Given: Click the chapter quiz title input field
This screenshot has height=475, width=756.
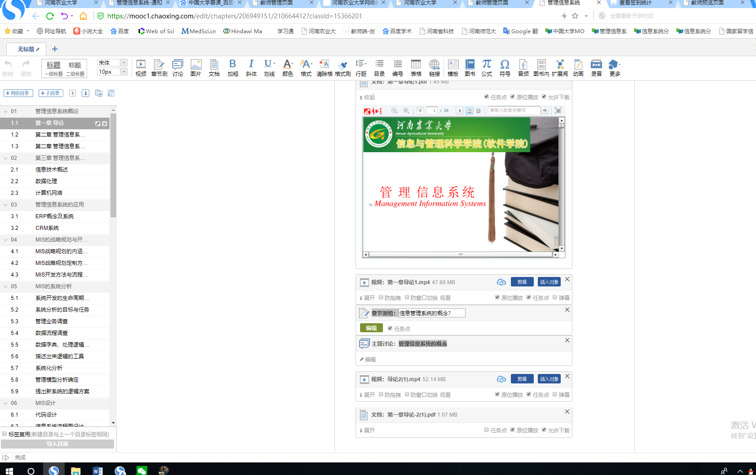Looking at the screenshot, I should point(431,313).
